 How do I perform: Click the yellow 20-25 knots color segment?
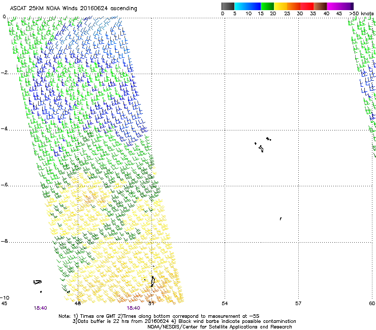(x=280, y=6)
